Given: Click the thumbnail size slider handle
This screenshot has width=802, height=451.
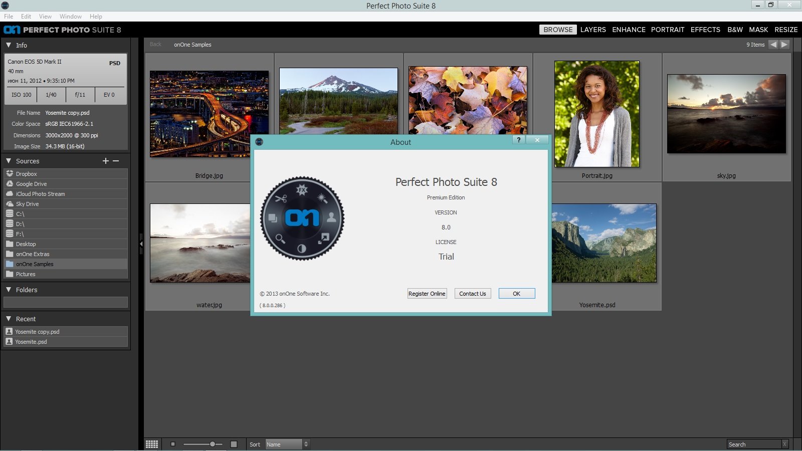Looking at the screenshot, I should tap(213, 444).
